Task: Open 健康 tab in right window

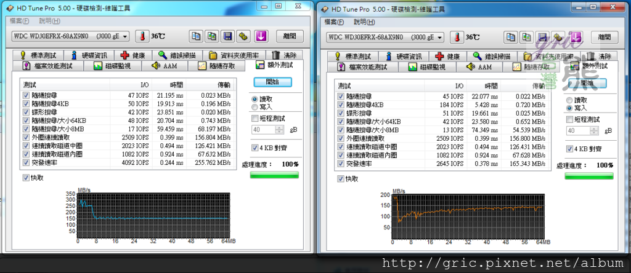Action: coord(448,56)
